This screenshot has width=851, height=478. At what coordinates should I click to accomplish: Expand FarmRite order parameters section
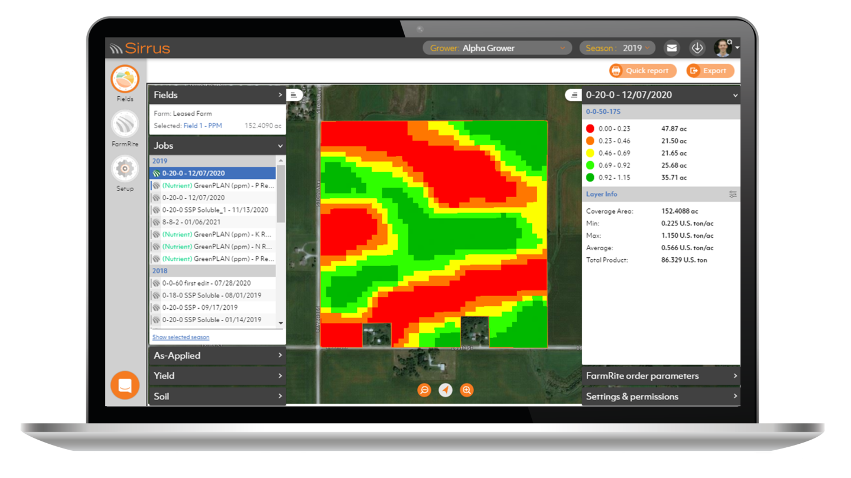(x=661, y=376)
